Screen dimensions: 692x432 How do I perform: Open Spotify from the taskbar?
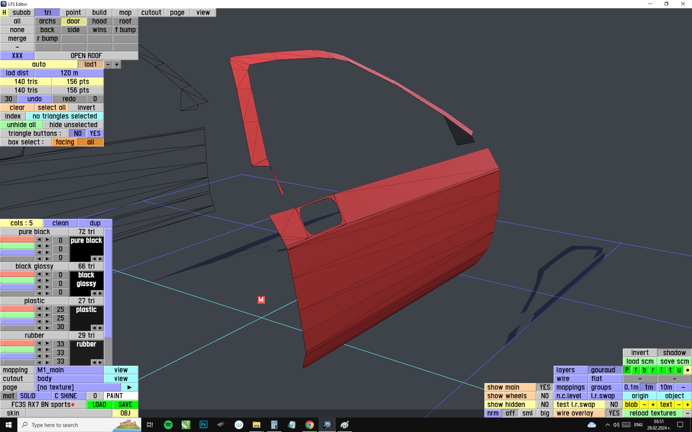pyautogui.click(x=168, y=425)
